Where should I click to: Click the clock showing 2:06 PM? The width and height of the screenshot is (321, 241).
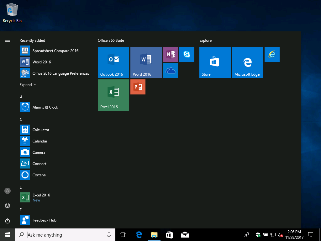click(294, 235)
